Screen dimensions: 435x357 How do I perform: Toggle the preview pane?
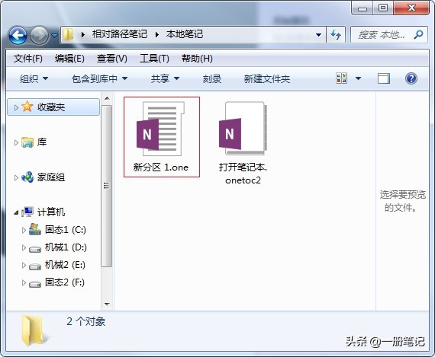pos(384,78)
